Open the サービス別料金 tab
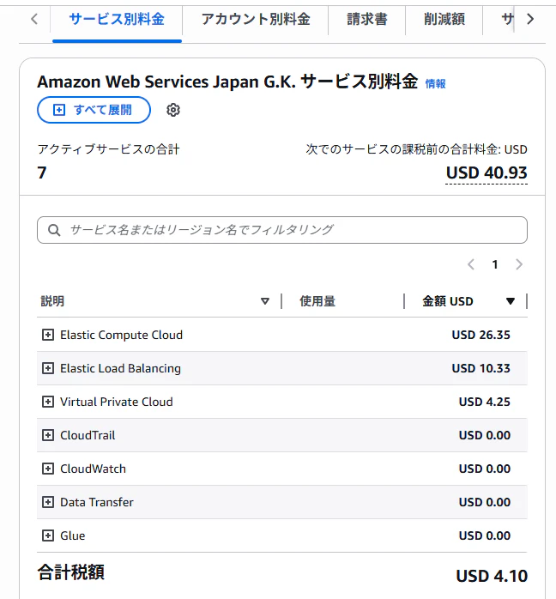Image resolution: width=556 pixels, height=599 pixels. (117, 19)
